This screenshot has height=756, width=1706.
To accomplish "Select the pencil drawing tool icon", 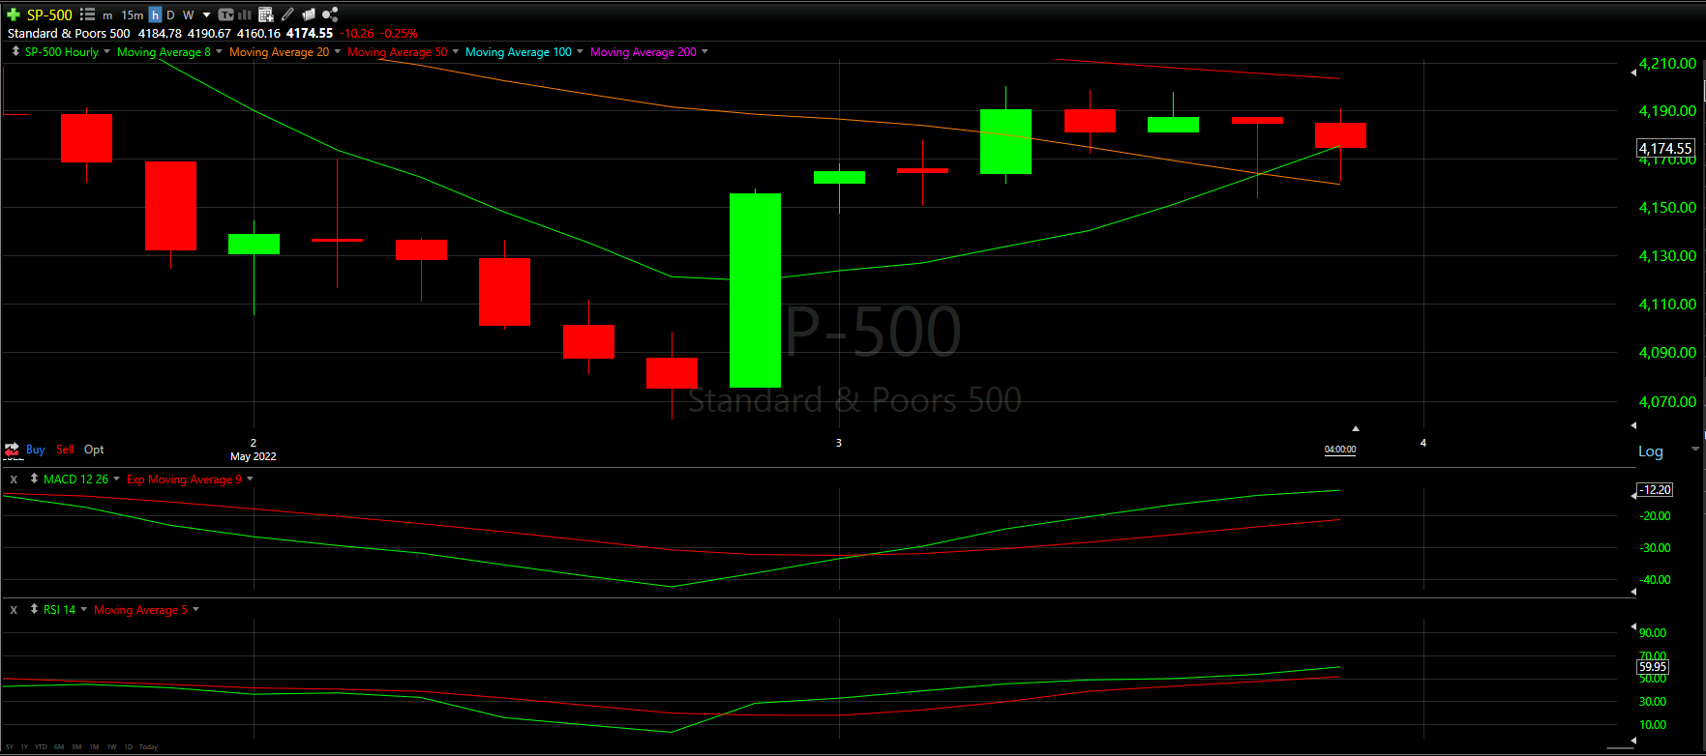I will [287, 15].
